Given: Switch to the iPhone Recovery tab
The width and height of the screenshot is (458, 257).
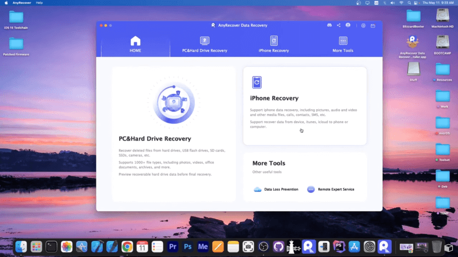Looking at the screenshot, I should point(274,45).
